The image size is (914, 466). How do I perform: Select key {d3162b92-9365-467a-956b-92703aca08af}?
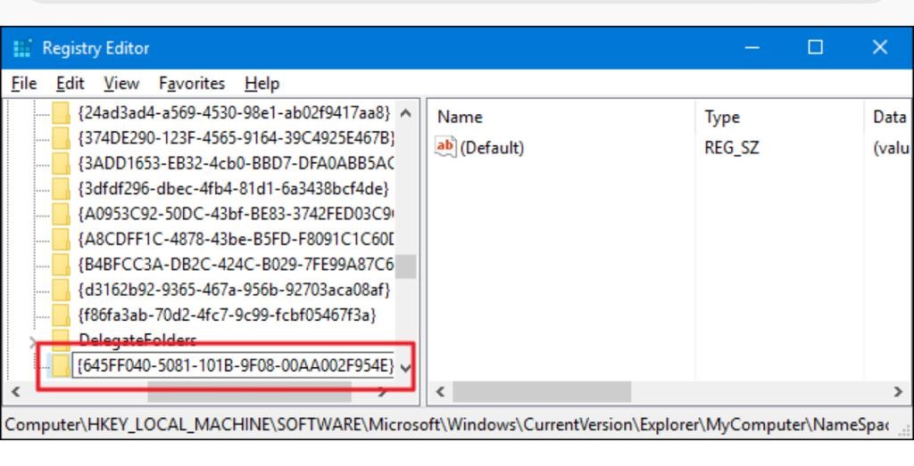233,290
